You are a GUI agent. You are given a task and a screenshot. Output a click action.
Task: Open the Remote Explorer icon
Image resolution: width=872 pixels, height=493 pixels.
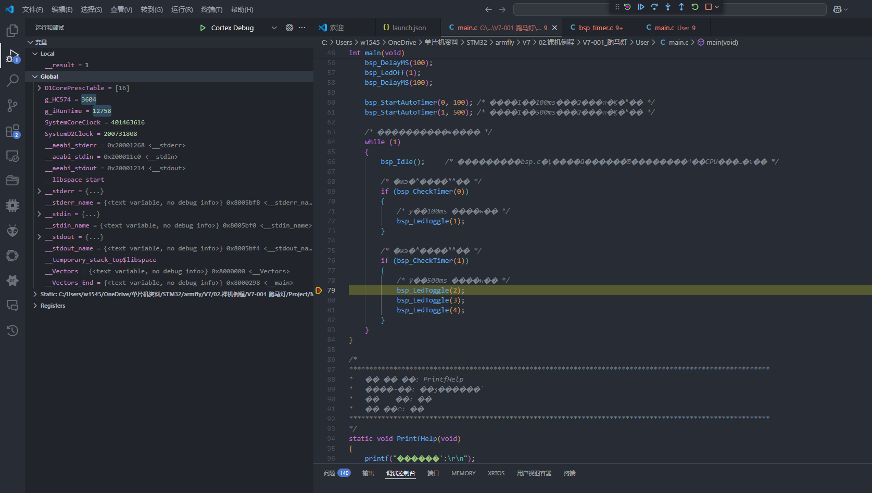pyautogui.click(x=12, y=156)
